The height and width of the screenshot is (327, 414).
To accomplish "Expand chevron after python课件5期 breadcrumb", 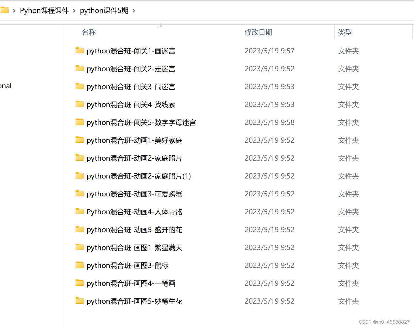I will tap(134, 11).
